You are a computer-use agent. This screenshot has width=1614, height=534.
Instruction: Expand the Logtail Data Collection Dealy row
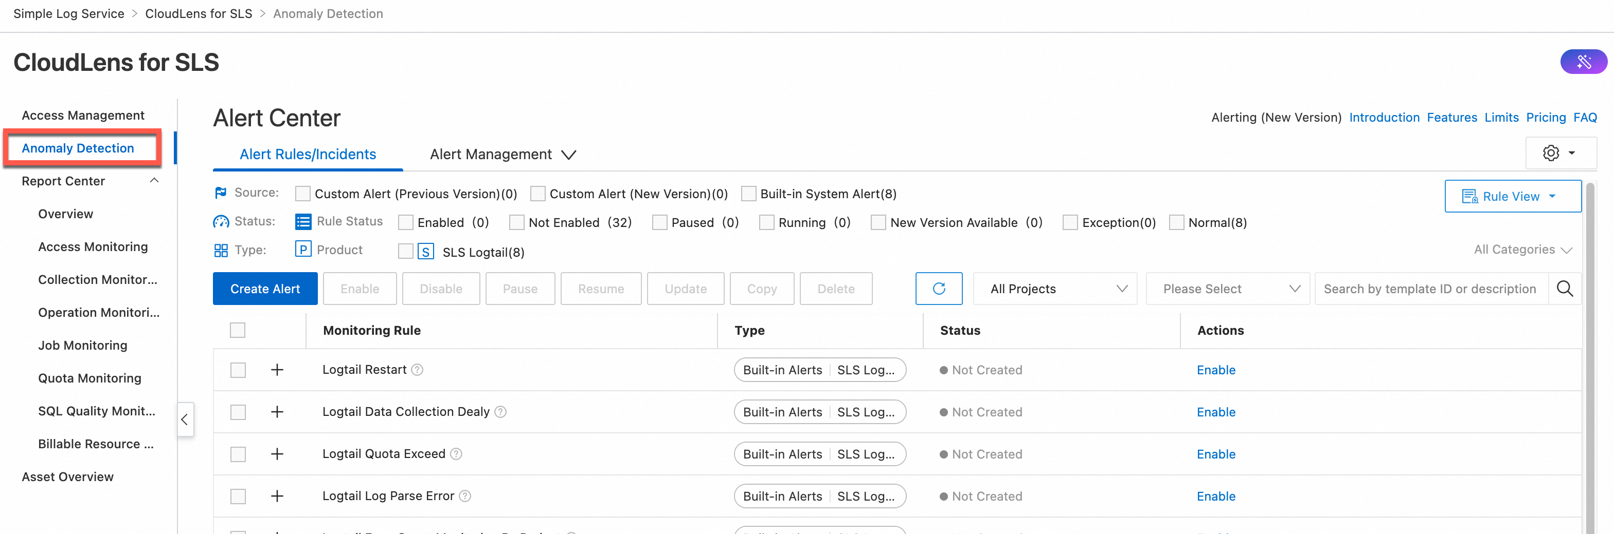click(277, 412)
